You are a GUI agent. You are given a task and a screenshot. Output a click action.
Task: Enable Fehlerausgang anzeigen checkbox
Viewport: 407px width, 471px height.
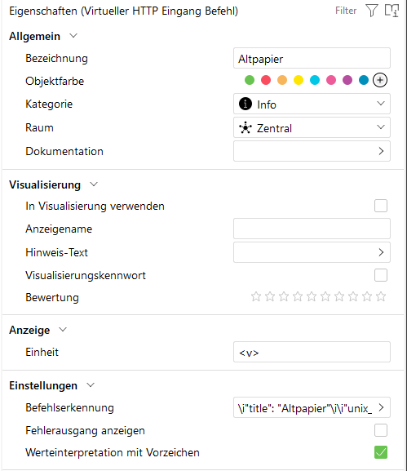point(381,430)
